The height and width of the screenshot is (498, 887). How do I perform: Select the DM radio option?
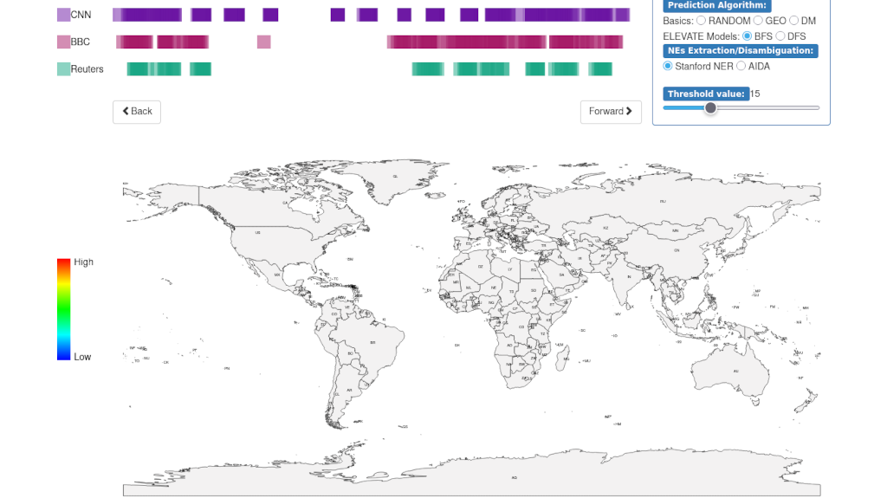794,21
